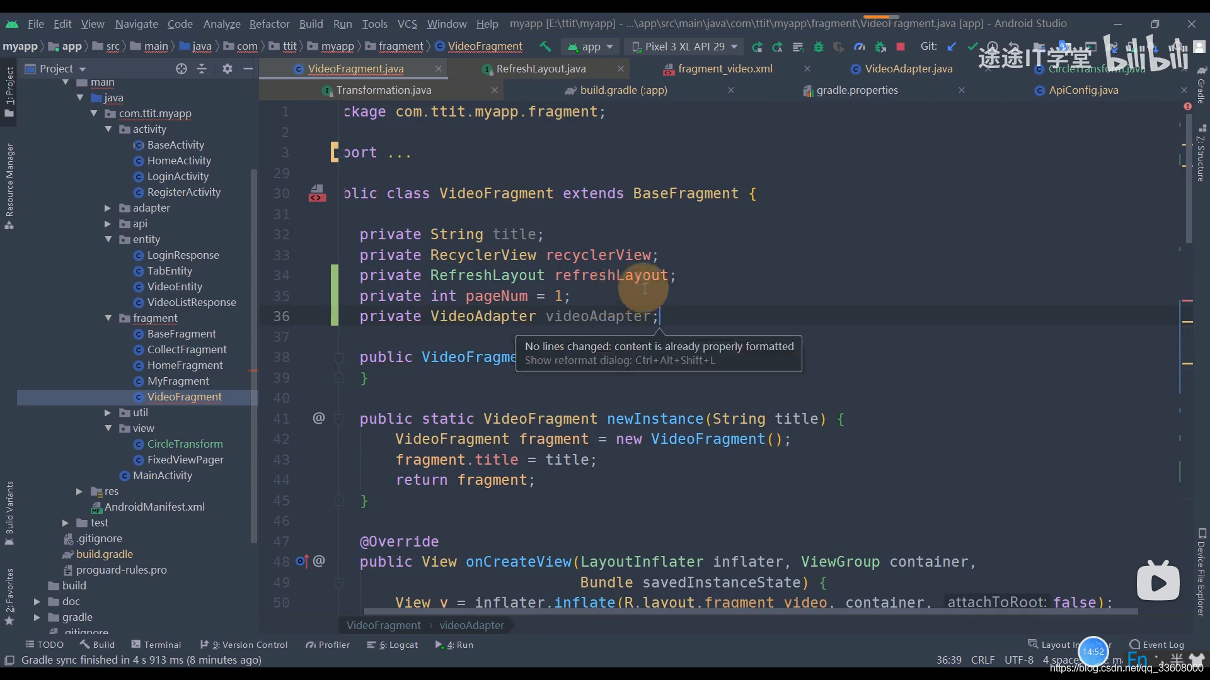The image size is (1210, 680).
Task: Switch to build.gradle (:app) tab
Action: (x=623, y=90)
